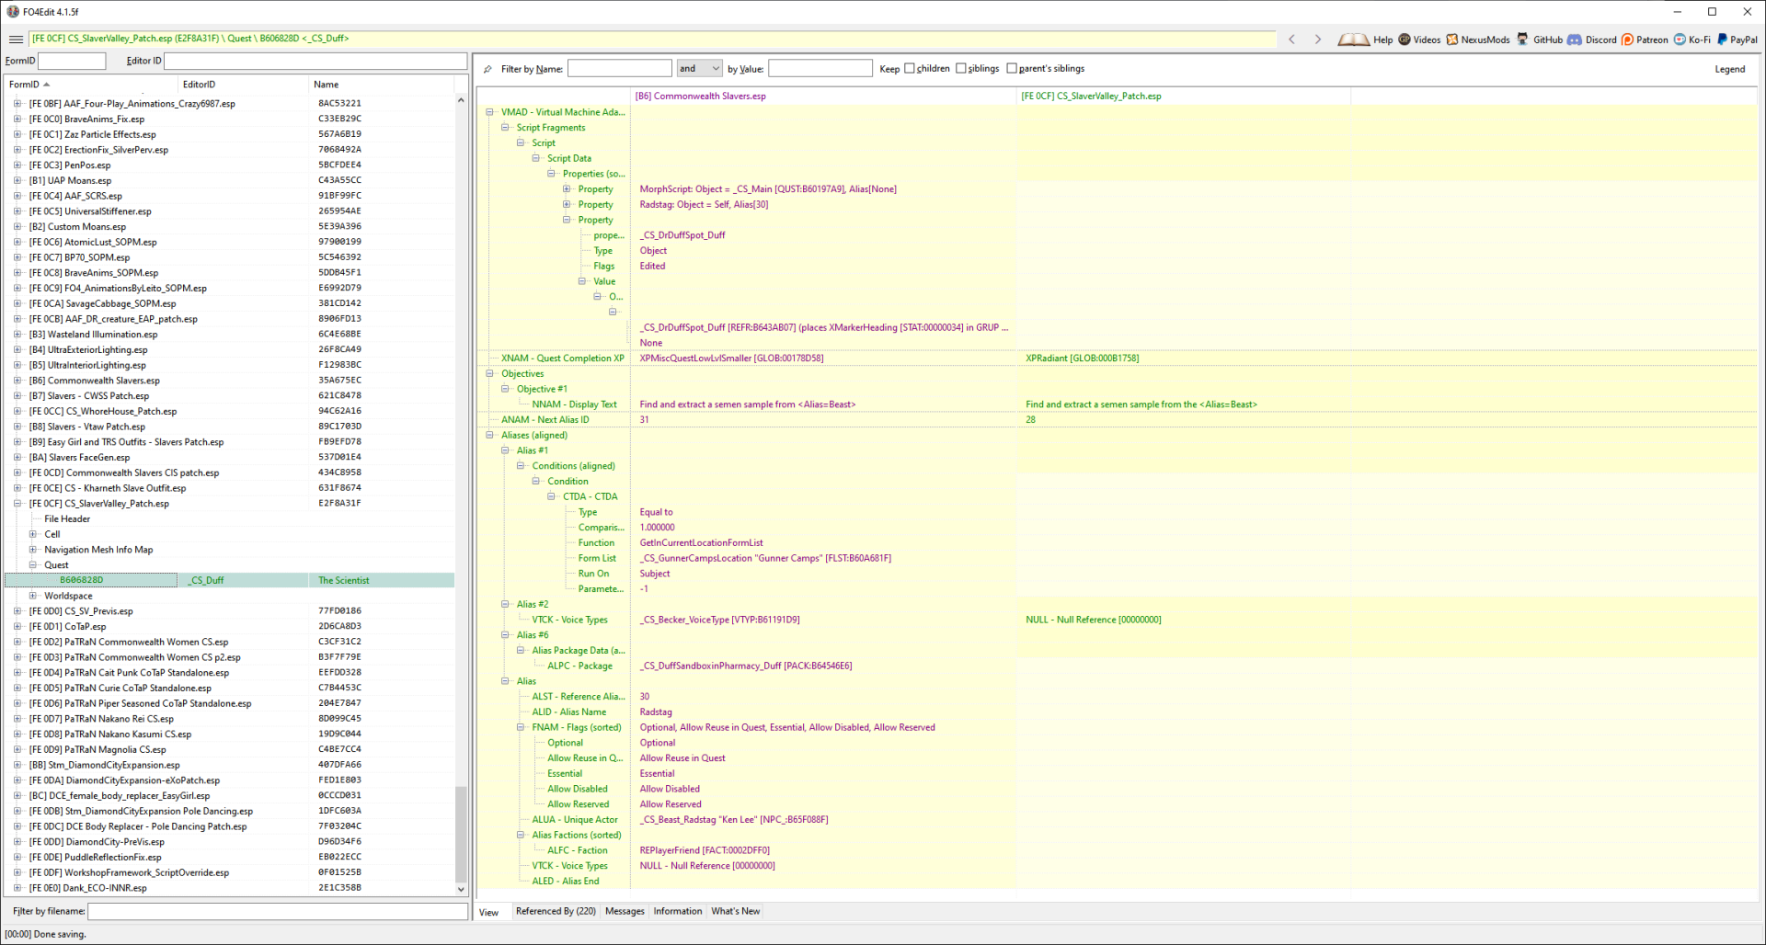Open the 'and' filter combo box
The width and height of the screenshot is (1766, 945).
(699, 69)
